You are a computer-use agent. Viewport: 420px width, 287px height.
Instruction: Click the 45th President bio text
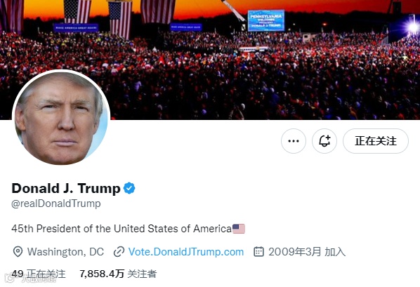tap(122, 229)
